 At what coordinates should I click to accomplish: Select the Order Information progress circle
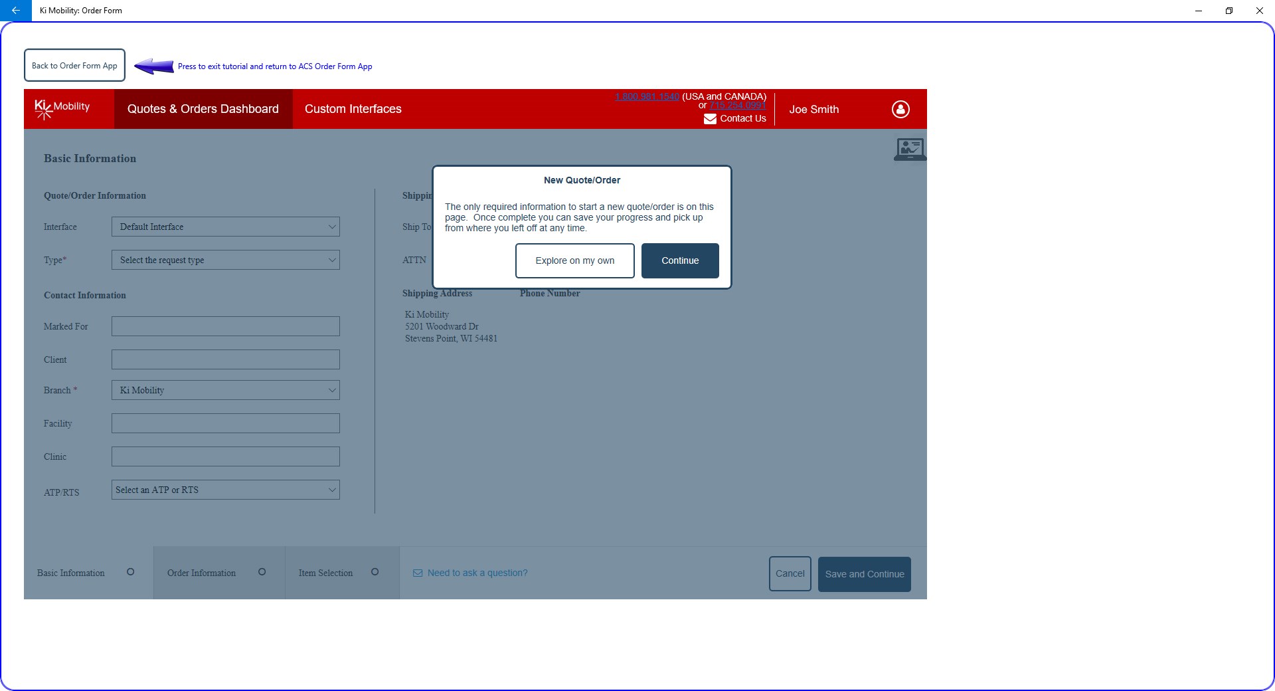pyautogui.click(x=262, y=572)
